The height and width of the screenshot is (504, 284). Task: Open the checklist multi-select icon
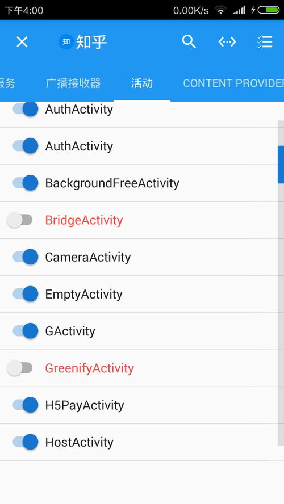pos(265,42)
